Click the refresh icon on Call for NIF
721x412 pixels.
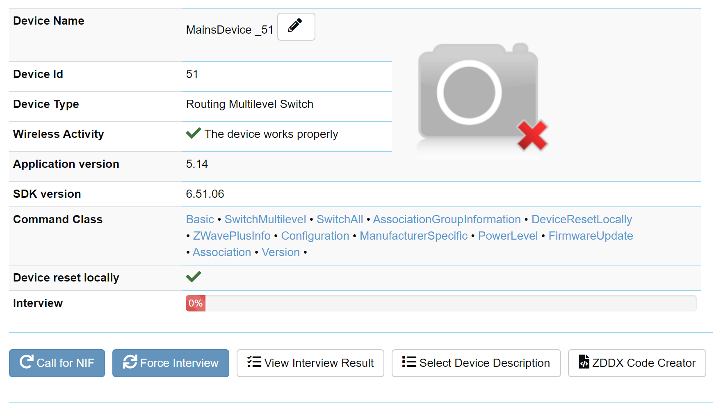[27, 362]
